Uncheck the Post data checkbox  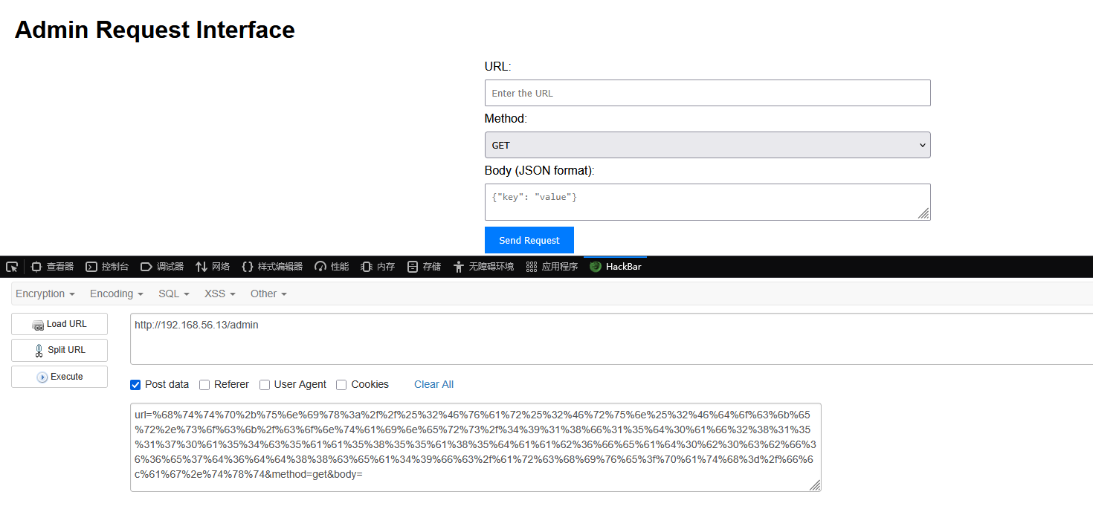click(x=135, y=385)
